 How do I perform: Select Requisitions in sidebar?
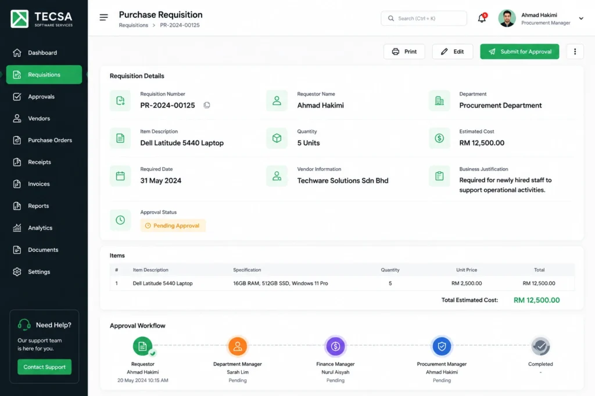44,75
